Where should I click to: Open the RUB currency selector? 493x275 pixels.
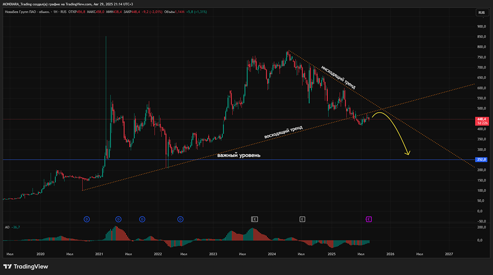[482, 12]
